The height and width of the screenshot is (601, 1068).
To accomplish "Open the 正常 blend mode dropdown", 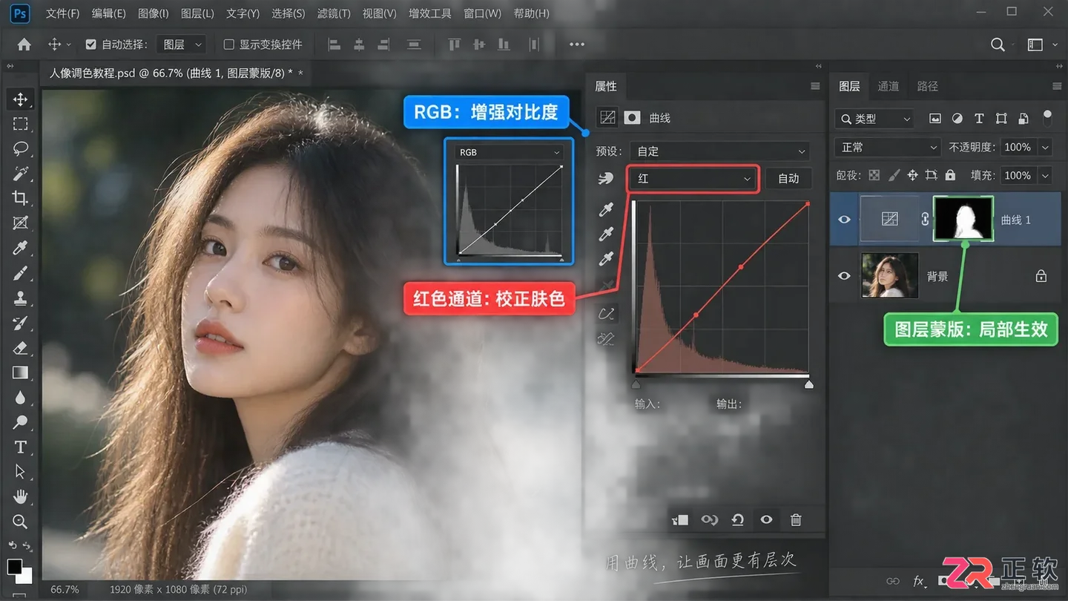I will [x=888, y=148].
